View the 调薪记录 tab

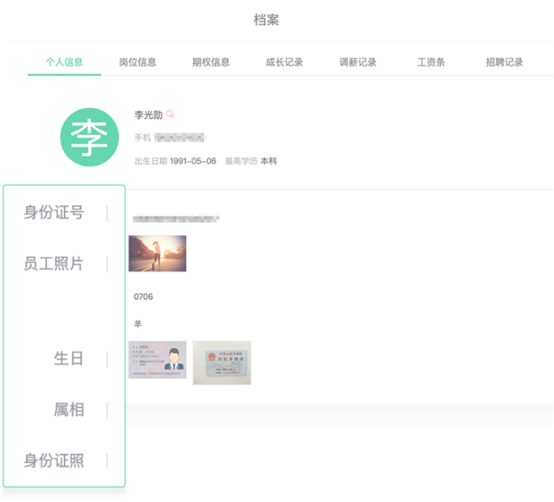click(x=358, y=63)
